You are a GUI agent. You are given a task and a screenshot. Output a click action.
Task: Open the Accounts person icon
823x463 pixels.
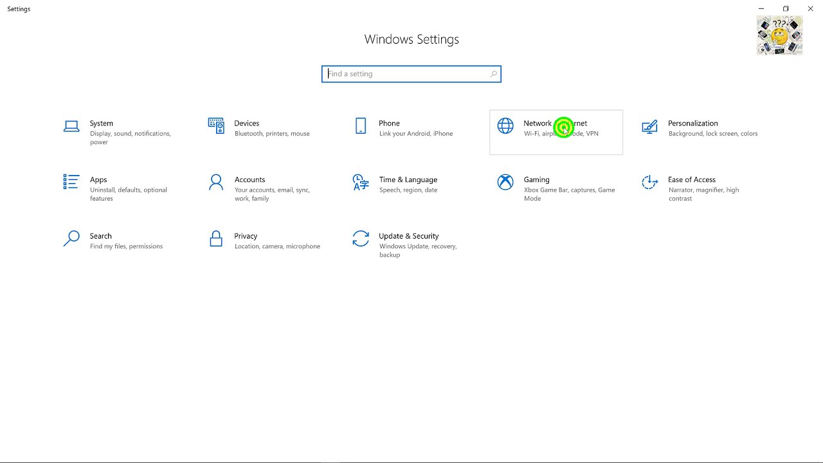coord(216,183)
